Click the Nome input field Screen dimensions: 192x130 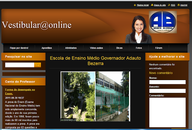pyautogui.click(x=167, y=82)
